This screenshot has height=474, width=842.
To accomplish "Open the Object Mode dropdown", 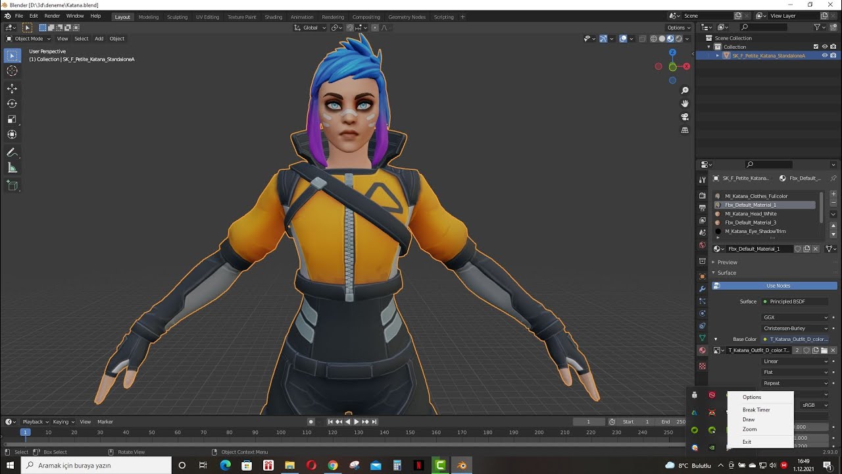I will (x=28, y=39).
